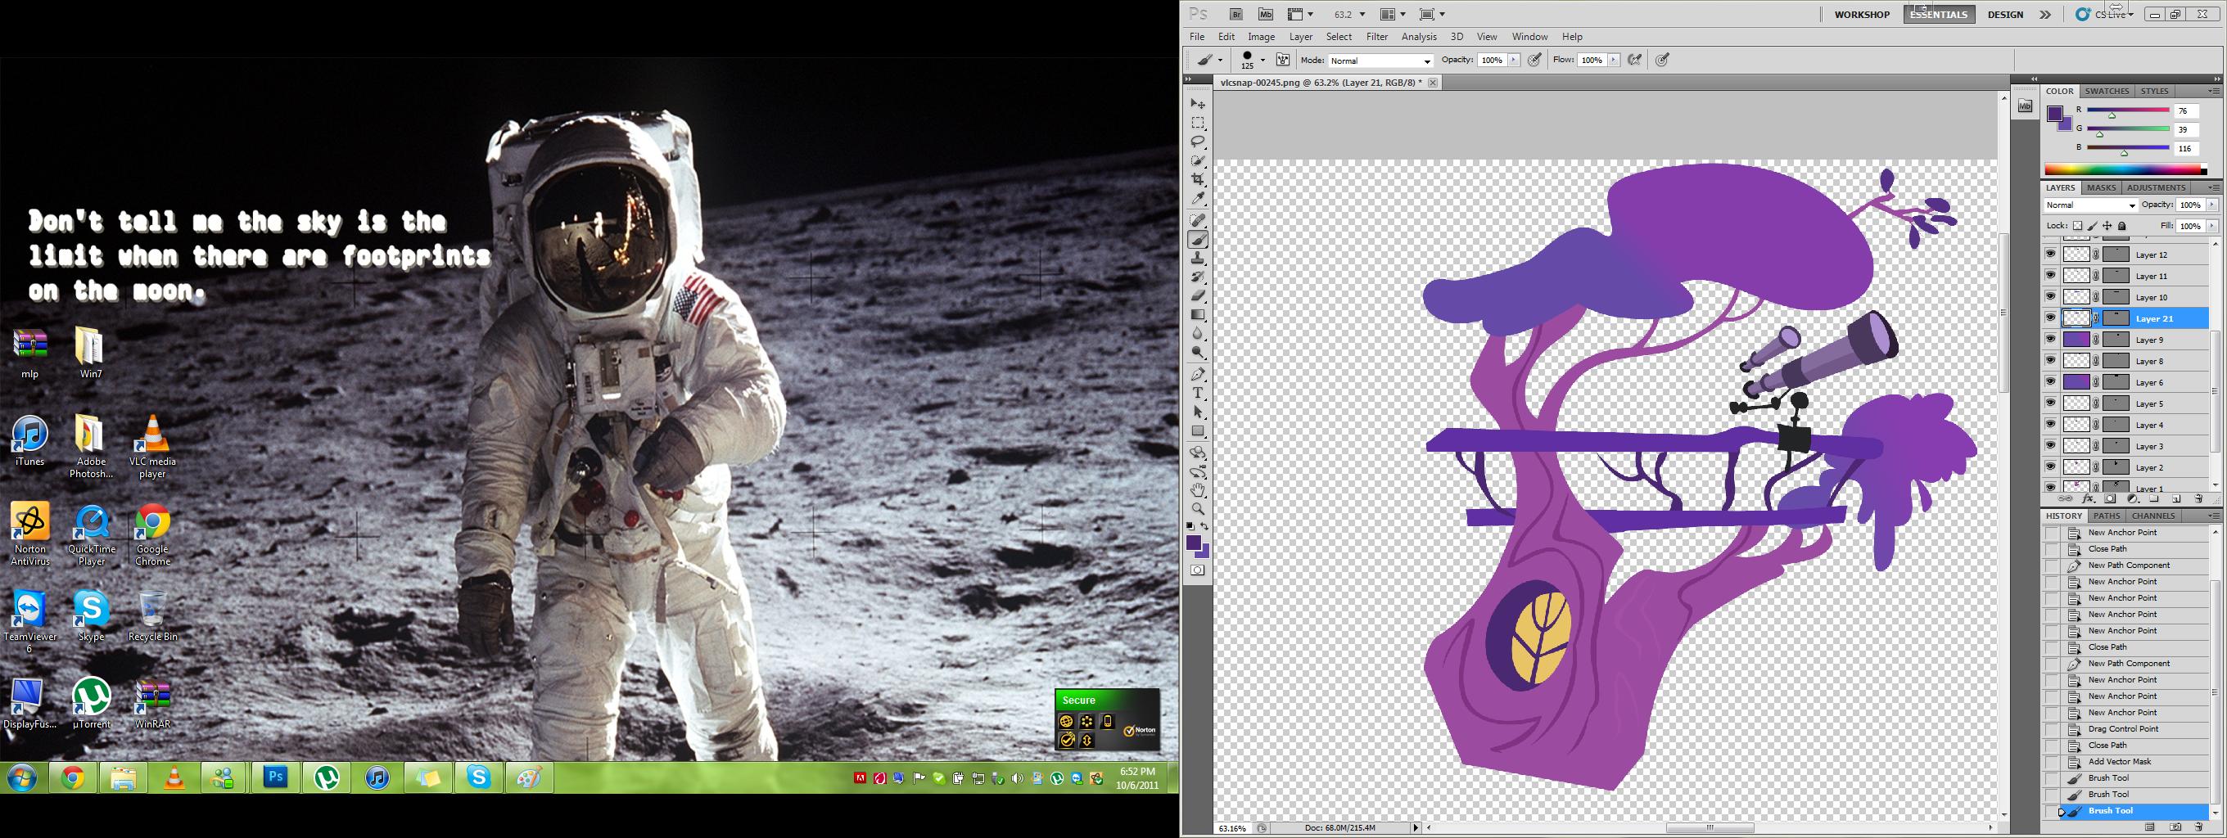This screenshot has width=2227, height=838.
Task: Select the Zoom tool in the toolbox
Action: point(1198,509)
